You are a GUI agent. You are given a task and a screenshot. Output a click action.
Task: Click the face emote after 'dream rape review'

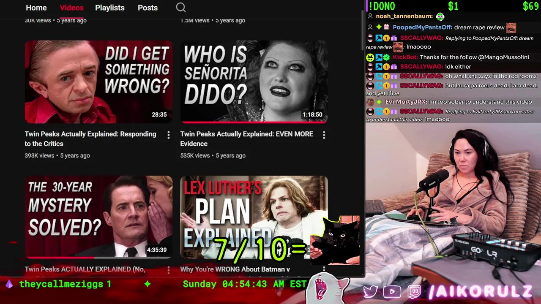point(511,27)
